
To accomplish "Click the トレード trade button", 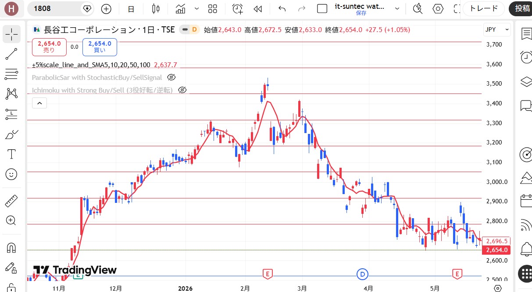I will click(x=483, y=8).
